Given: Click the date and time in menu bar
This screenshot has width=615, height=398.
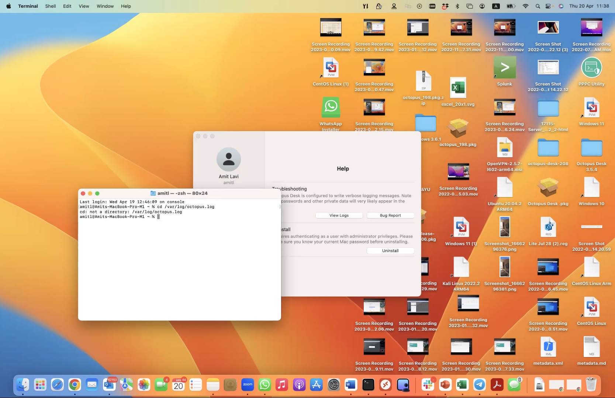Looking at the screenshot, I should [589, 6].
